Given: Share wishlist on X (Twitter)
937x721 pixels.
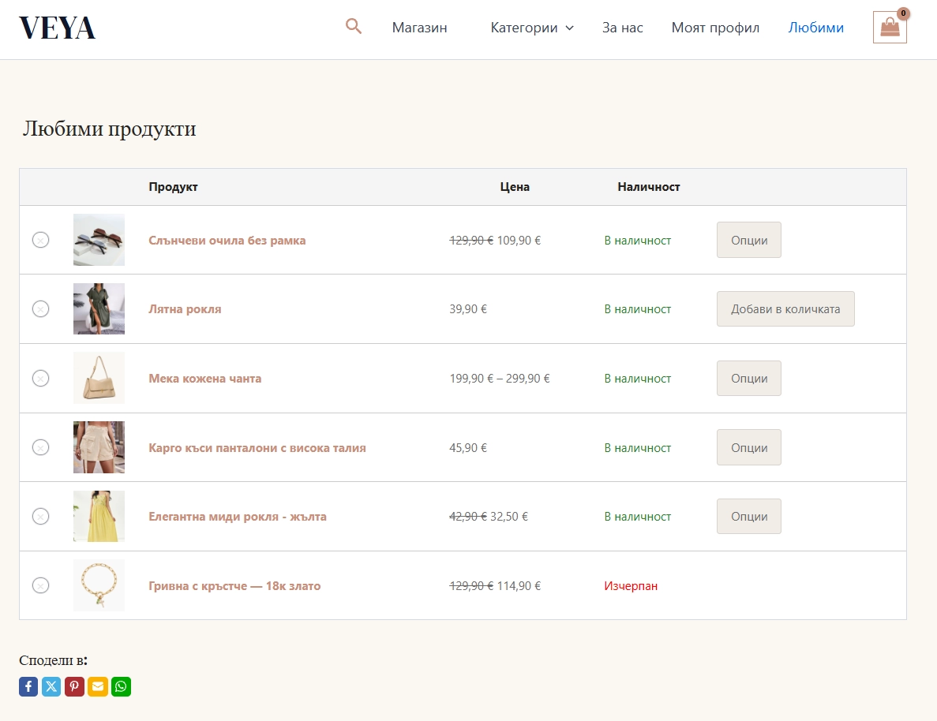Looking at the screenshot, I should click(x=51, y=686).
